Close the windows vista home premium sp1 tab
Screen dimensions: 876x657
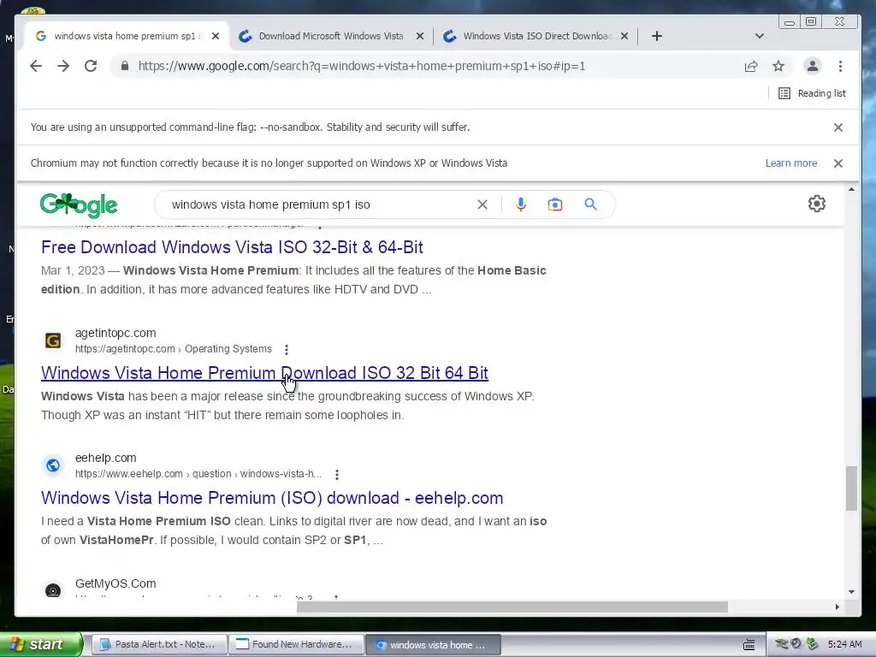coord(216,36)
